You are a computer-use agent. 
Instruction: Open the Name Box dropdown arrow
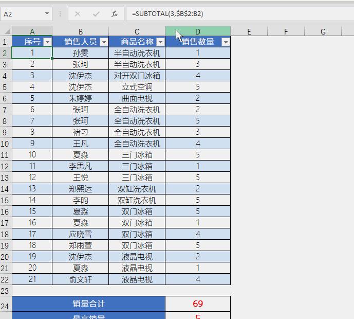[47, 13]
